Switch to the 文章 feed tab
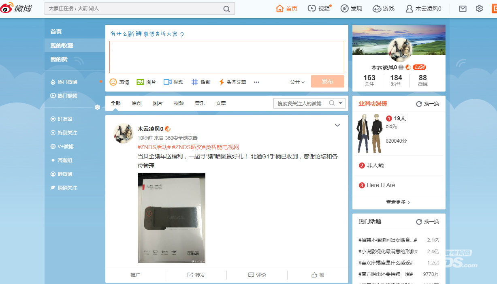497x284 pixels. 221,103
